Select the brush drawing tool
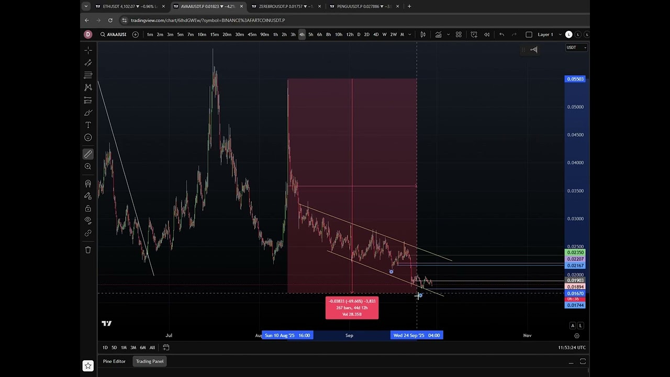The width and height of the screenshot is (670, 377). point(88,113)
